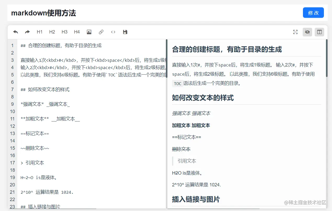
Task: Insert an H2 heading
Action: pyautogui.click(x=52, y=32)
